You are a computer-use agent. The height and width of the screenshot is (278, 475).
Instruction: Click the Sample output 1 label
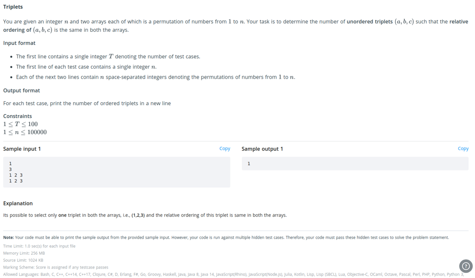[262, 149]
